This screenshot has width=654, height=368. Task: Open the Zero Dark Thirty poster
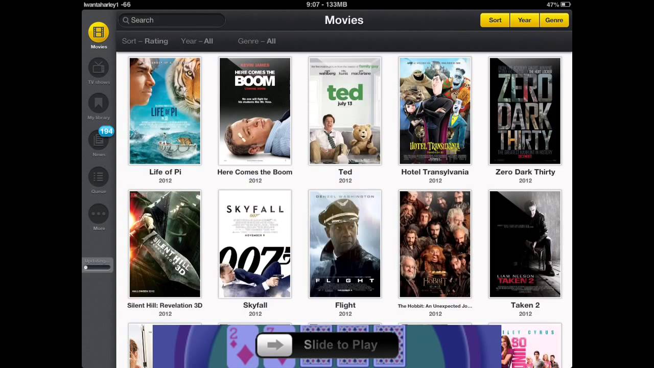point(525,111)
